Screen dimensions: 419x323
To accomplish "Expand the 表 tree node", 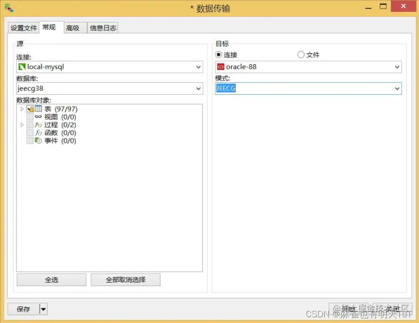I will [22, 108].
